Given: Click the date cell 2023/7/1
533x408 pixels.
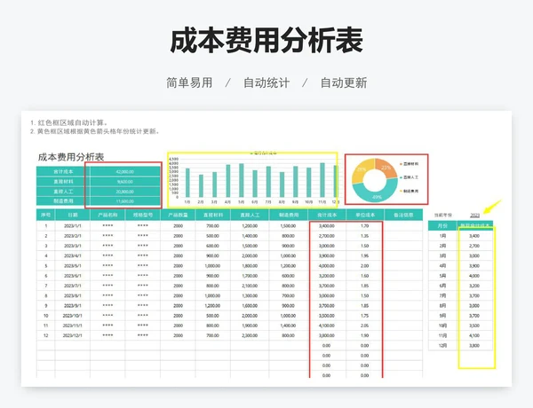Looking at the screenshot, I should pyautogui.click(x=73, y=286).
